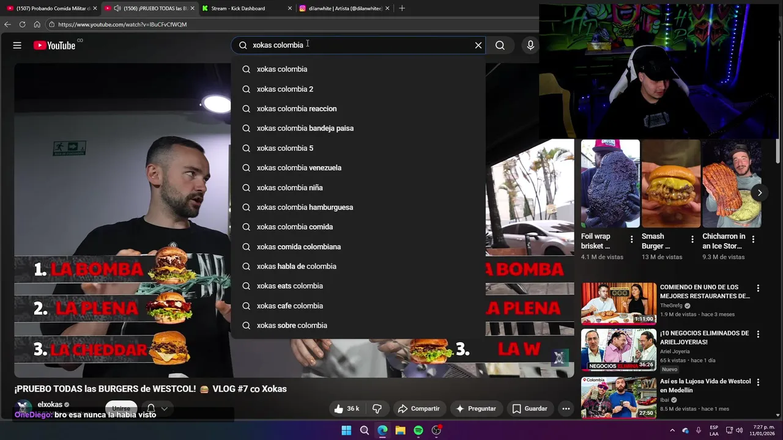
Task: Select suggestion "xokas eats colombia"
Action: point(358,286)
